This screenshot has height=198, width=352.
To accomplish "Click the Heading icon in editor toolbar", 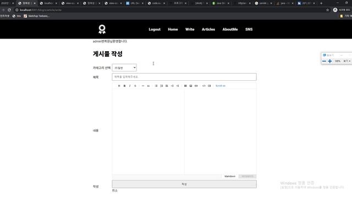I will tap(119, 86).
